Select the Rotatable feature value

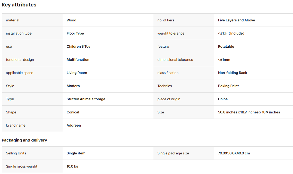[x=226, y=46]
